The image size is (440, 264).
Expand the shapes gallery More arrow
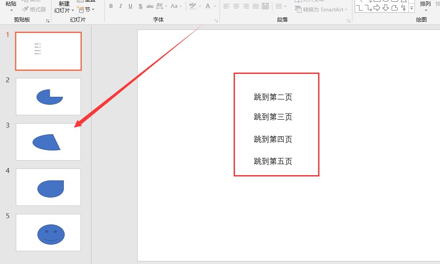(x=411, y=8)
